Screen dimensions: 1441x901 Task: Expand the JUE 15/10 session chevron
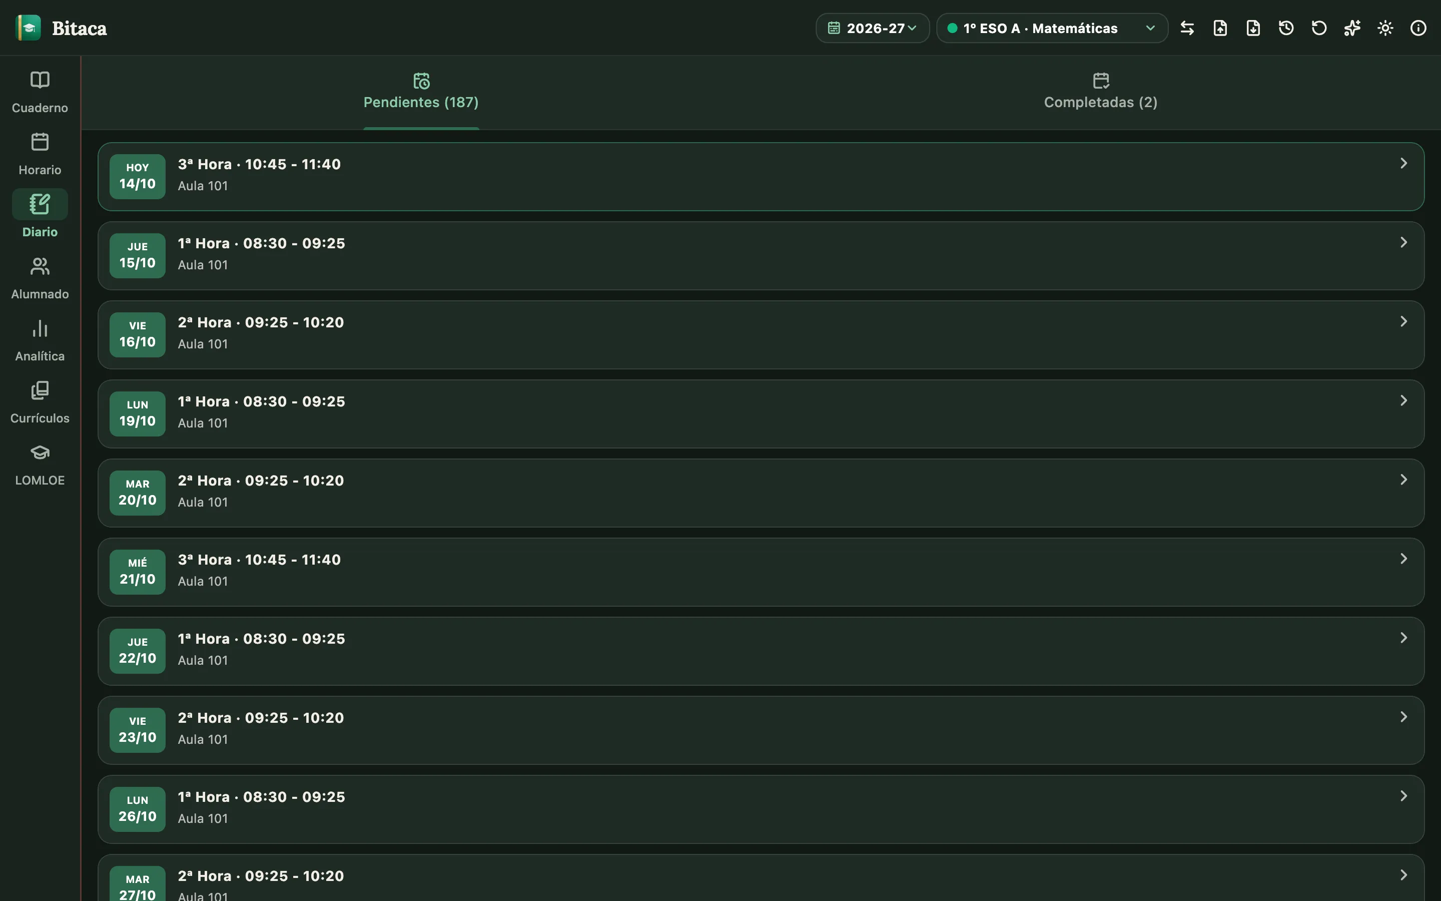point(1403,243)
